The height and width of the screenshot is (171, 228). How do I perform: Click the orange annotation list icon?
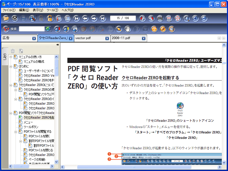(172, 29)
